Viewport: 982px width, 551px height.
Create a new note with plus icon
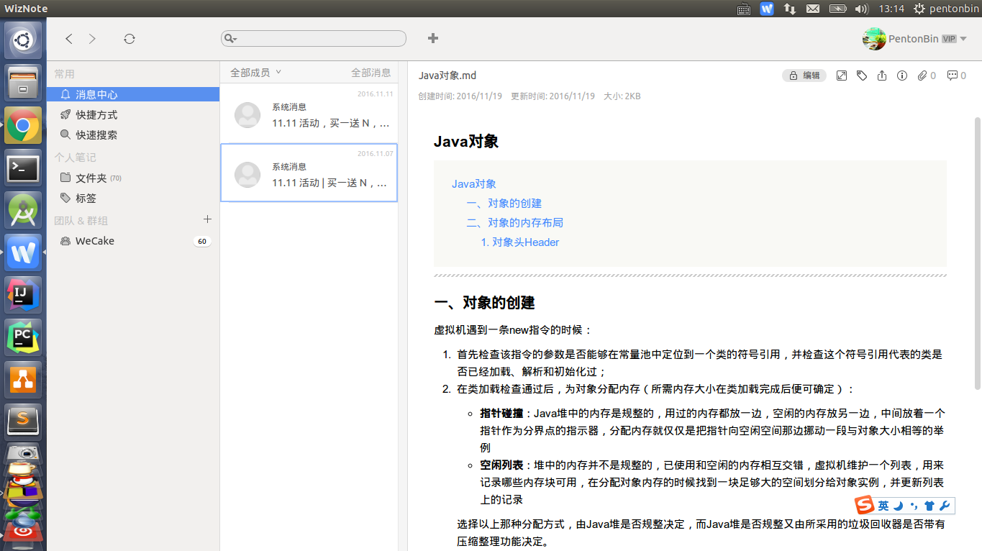pos(432,38)
